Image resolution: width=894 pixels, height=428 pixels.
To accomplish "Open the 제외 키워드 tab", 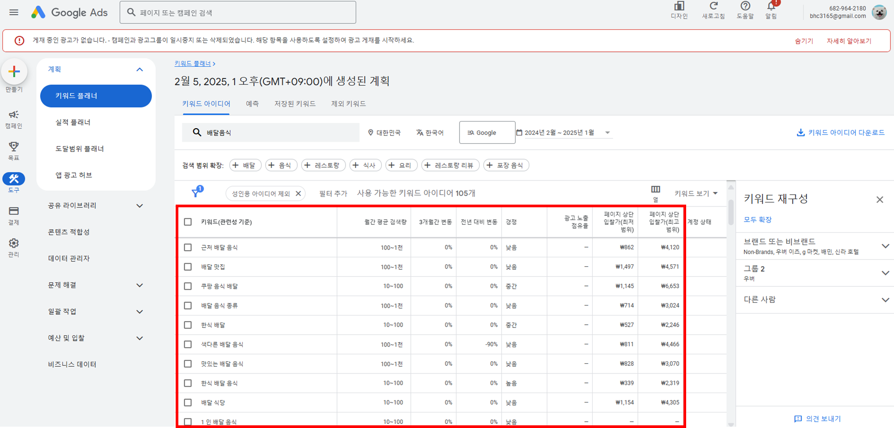I will point(348,103).
